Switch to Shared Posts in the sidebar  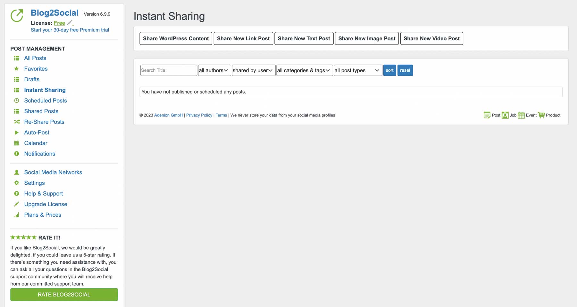(41, 111)
